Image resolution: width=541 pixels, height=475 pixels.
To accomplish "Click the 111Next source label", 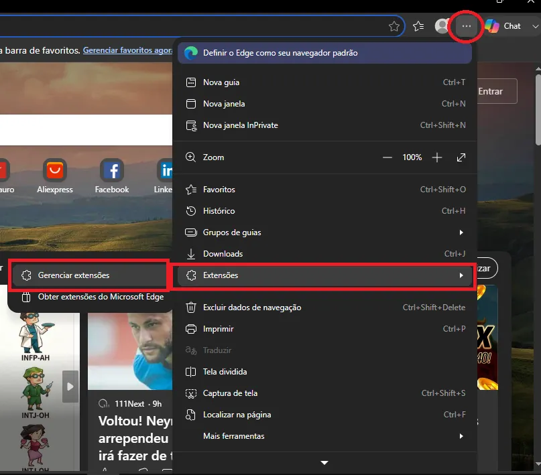I will click(x=129, y=403).
